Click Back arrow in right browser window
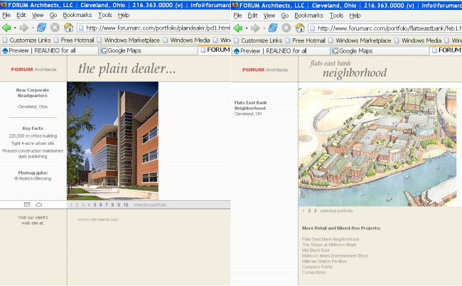 [238, 28]
